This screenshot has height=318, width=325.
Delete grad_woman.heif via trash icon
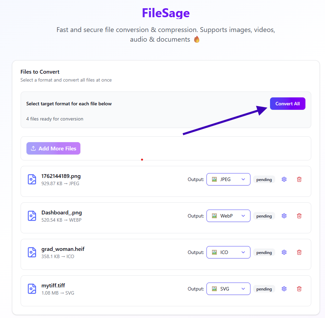299,252
